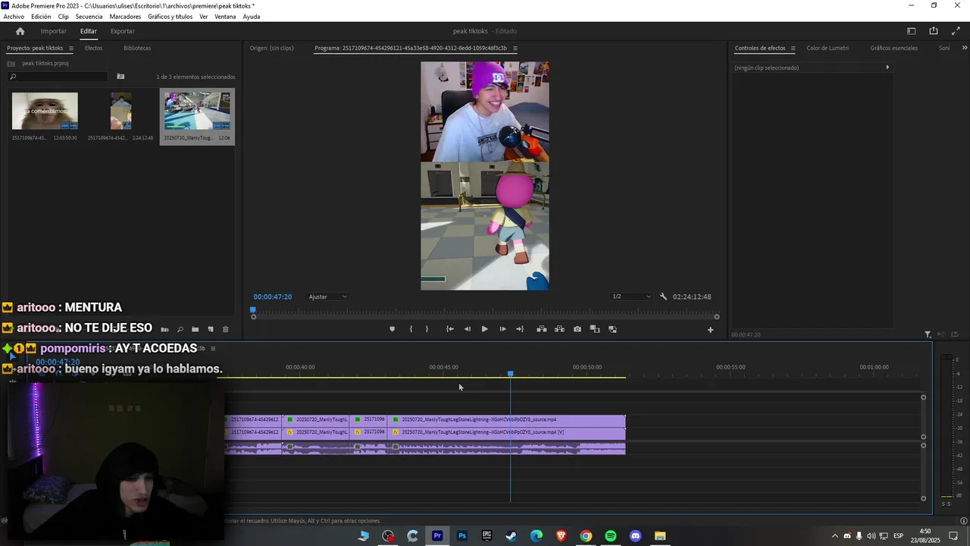Go to In point button
Viewport: 970px width, 546px height.
[x=449, y=329]
